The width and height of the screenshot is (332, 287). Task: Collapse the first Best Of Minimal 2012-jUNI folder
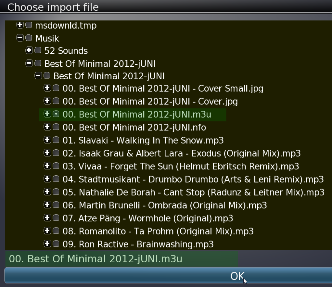29,63
